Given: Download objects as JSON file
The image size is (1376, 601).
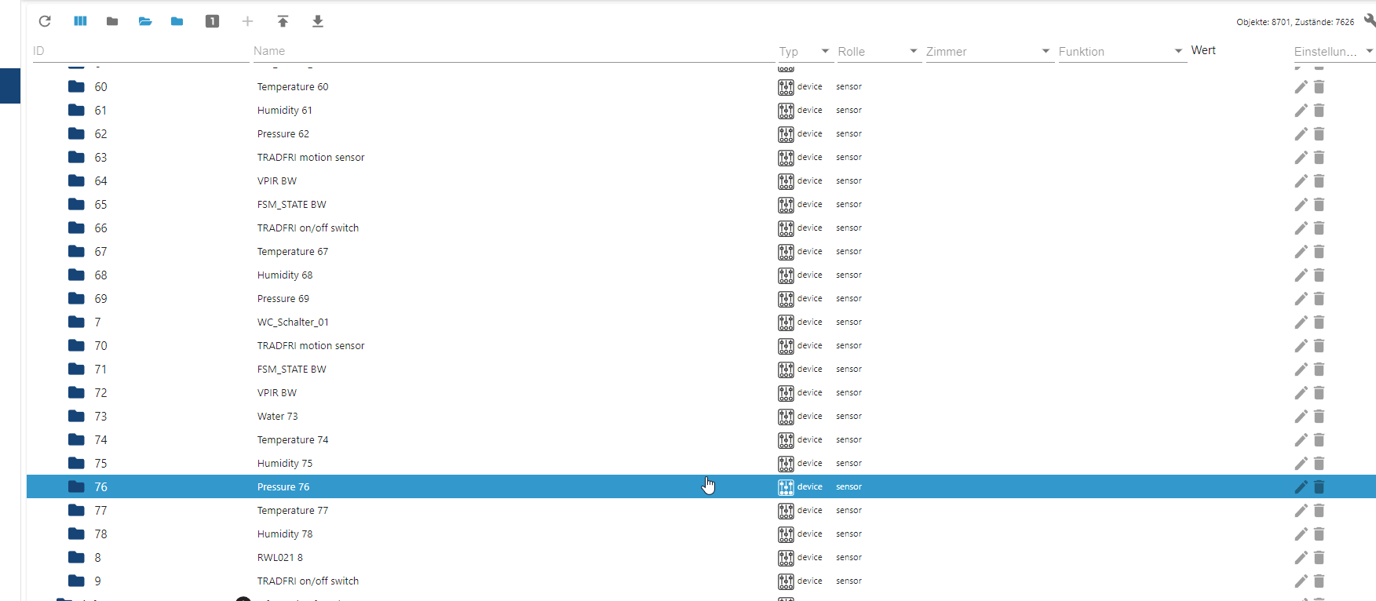Looking at the screenshot, I should click(x=318, y=21).
